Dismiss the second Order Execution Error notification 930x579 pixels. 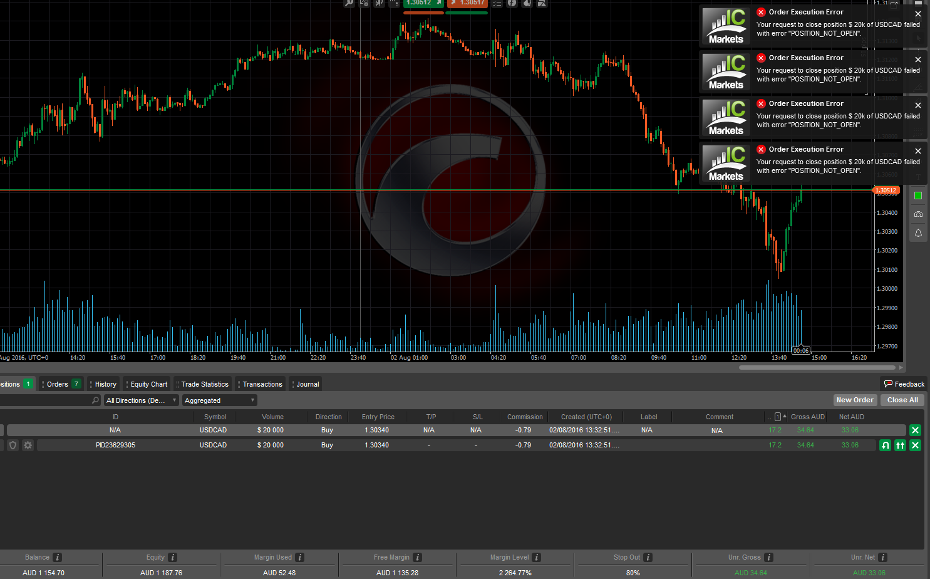[918, 60]
